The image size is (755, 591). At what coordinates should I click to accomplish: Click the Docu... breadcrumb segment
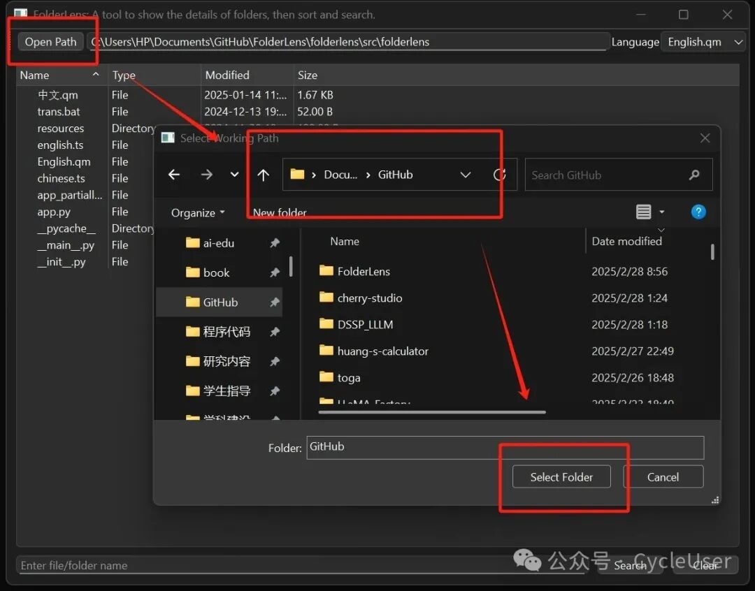tap(340, 175)
